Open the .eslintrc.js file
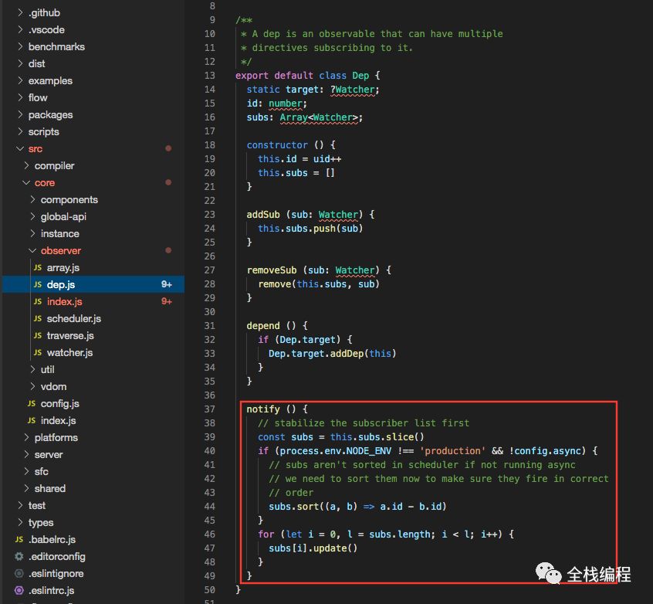Screen dimensions: 653x604 [x=51, y=590]
